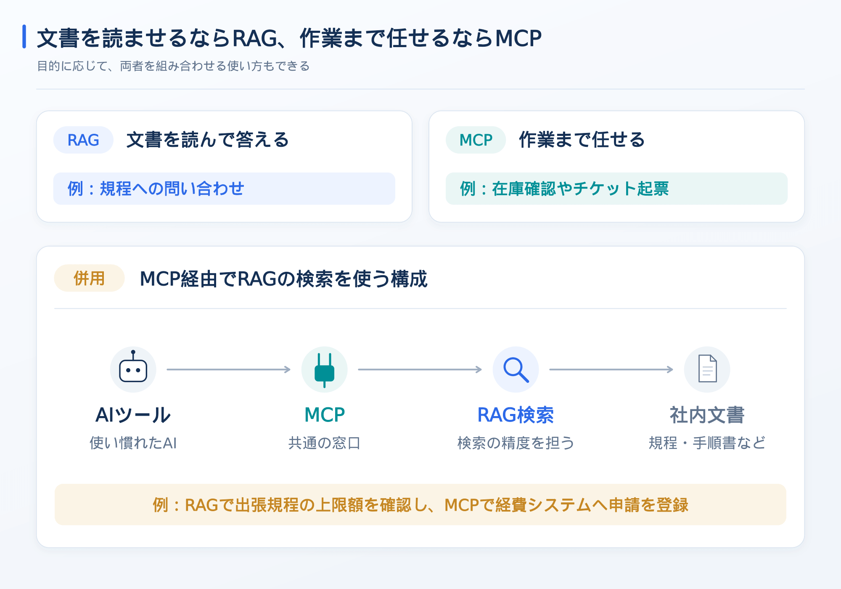Image resolution: width=841 pixels, height=589 pixels.
Task: Click the heading MCP経由でRAGの検索を使う構成
Action: pyautogui.click(x=284, y=279)
